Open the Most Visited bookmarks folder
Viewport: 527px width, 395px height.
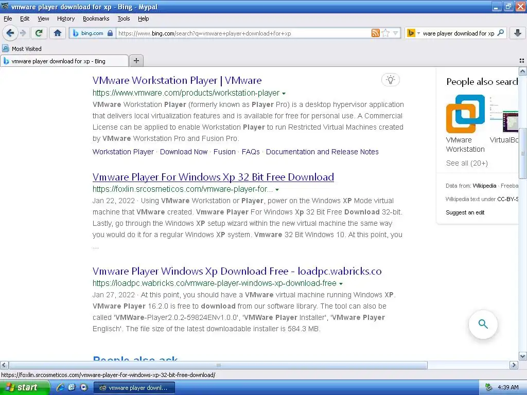pos(22,49)
